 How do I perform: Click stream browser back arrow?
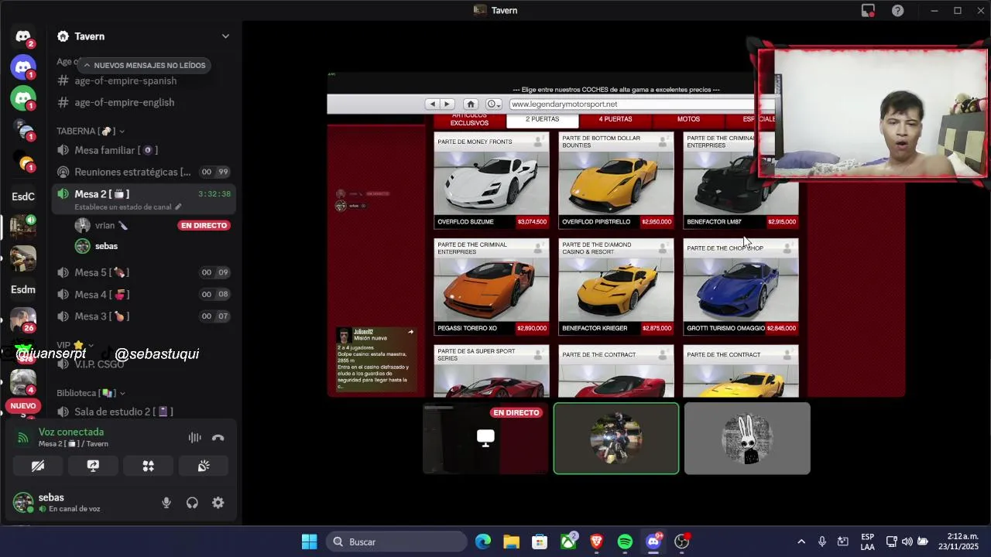pyautogui.click(x=432, y=104)
